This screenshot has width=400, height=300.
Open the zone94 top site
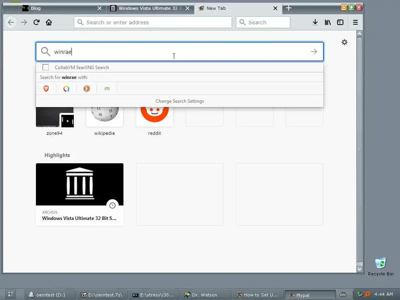[55, 121]
